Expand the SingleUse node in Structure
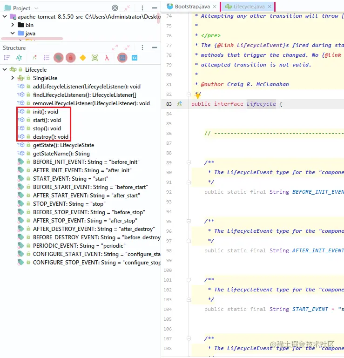The width and height of the screenshot is (344, 358). 13,78
